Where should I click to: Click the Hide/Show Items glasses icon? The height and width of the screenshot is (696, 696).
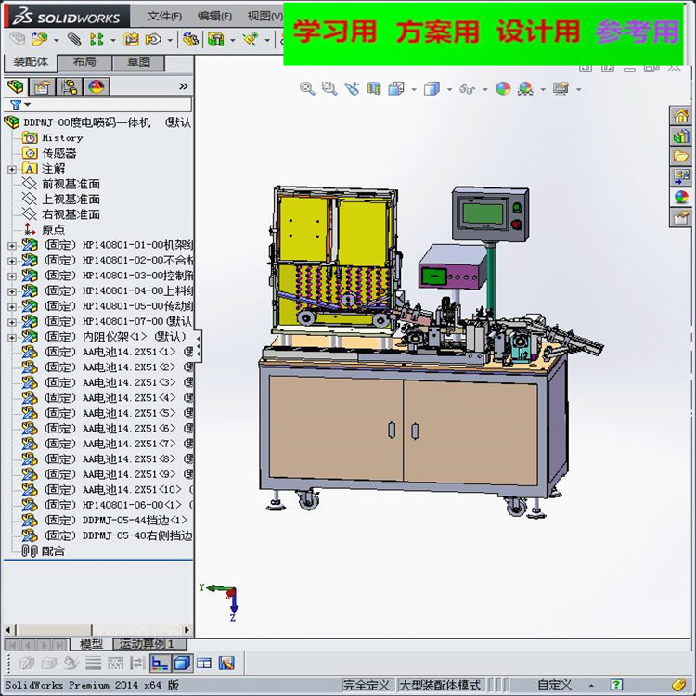(467, 89)
